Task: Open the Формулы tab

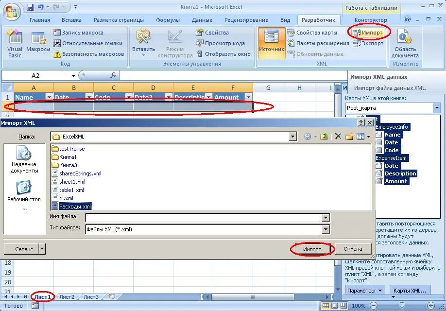Action: (x=168, y=20)
